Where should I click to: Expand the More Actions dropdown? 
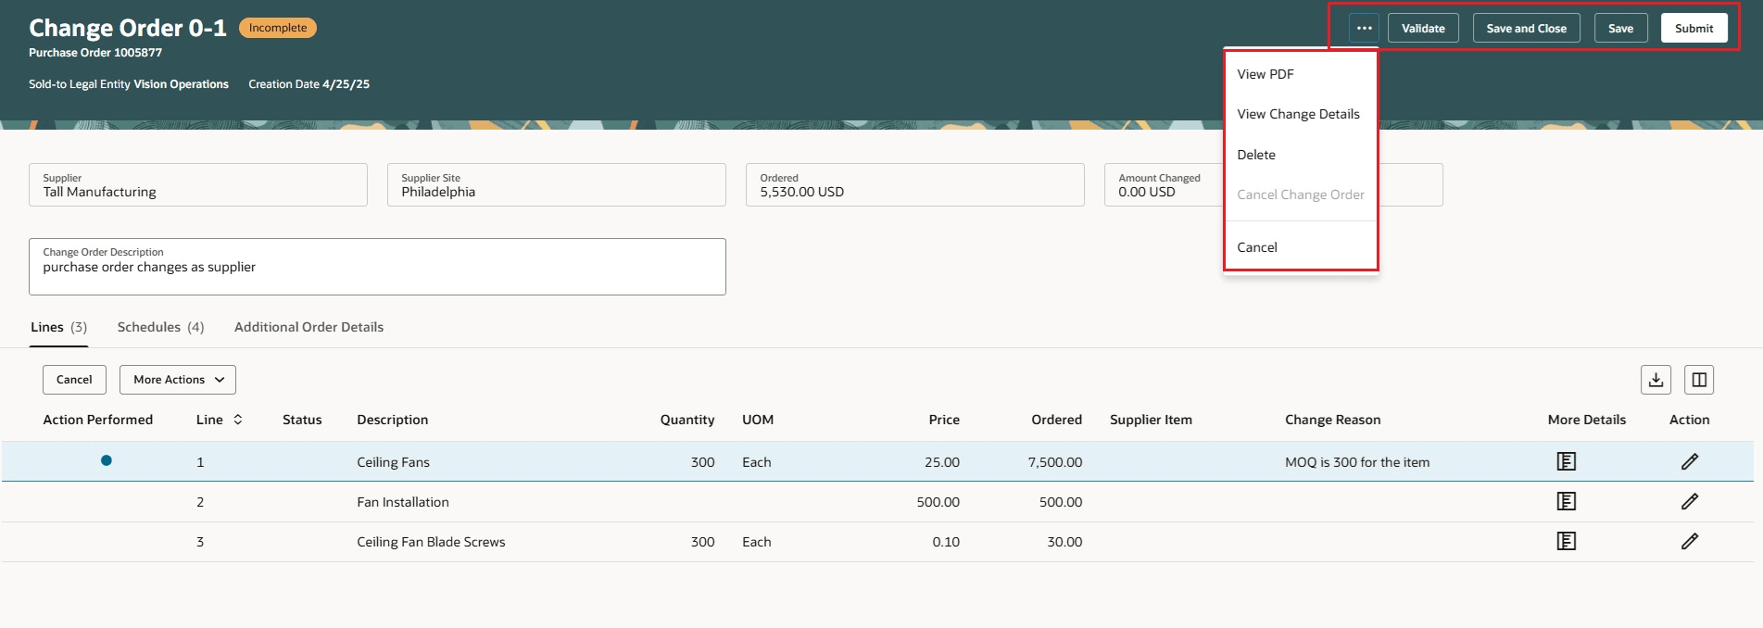[x=178, y=380]
